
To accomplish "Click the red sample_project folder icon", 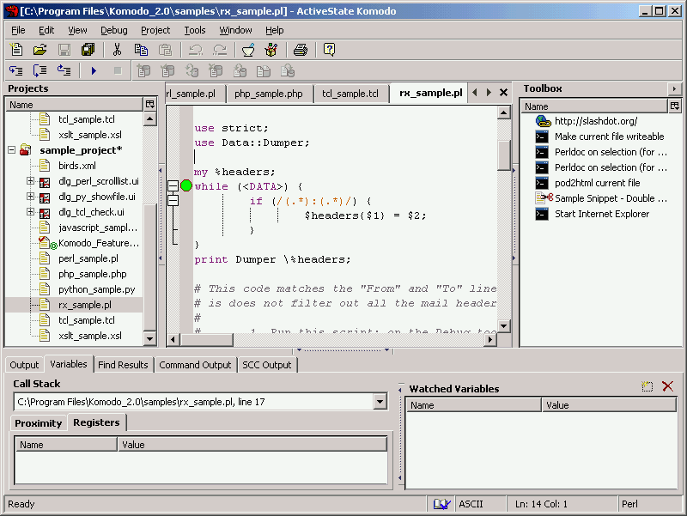I will point(26,150).
